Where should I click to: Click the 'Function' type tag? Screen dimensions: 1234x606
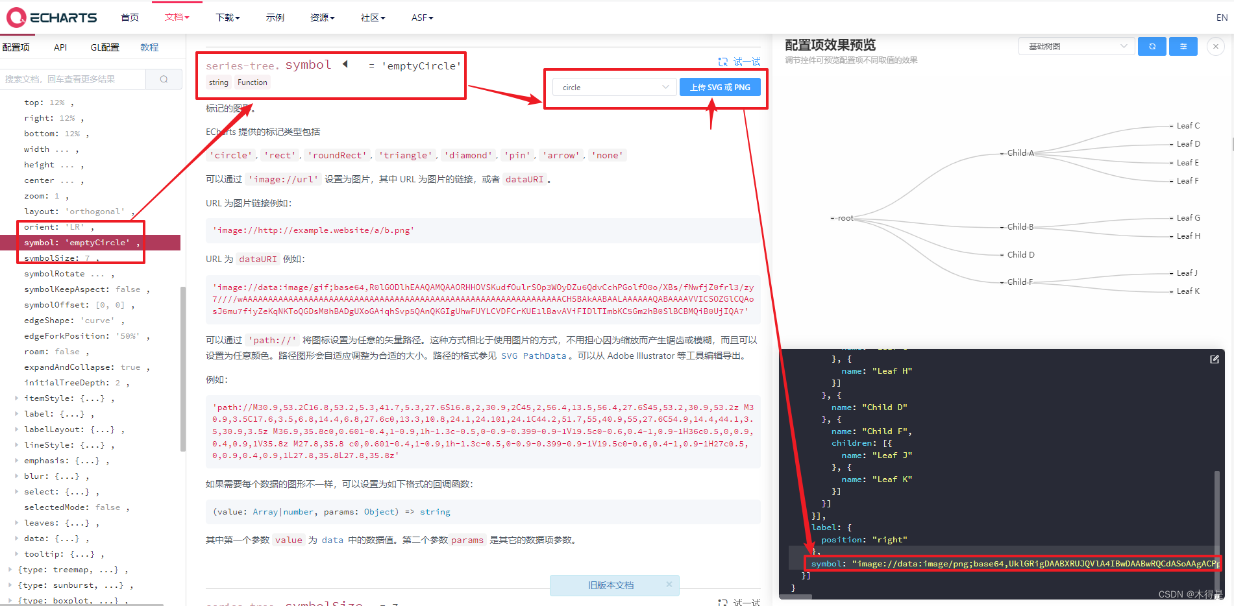coord(252,82)
